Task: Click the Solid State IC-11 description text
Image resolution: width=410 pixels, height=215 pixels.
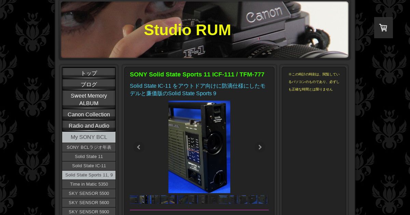Action: tap(197, 89)
